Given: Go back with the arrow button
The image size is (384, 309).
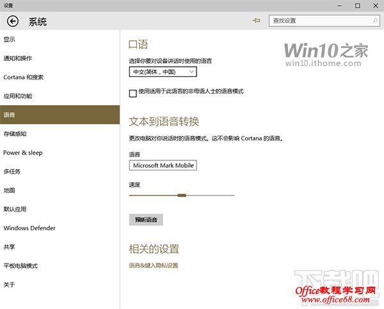Looking at the screenshot, I should [13, 21].
